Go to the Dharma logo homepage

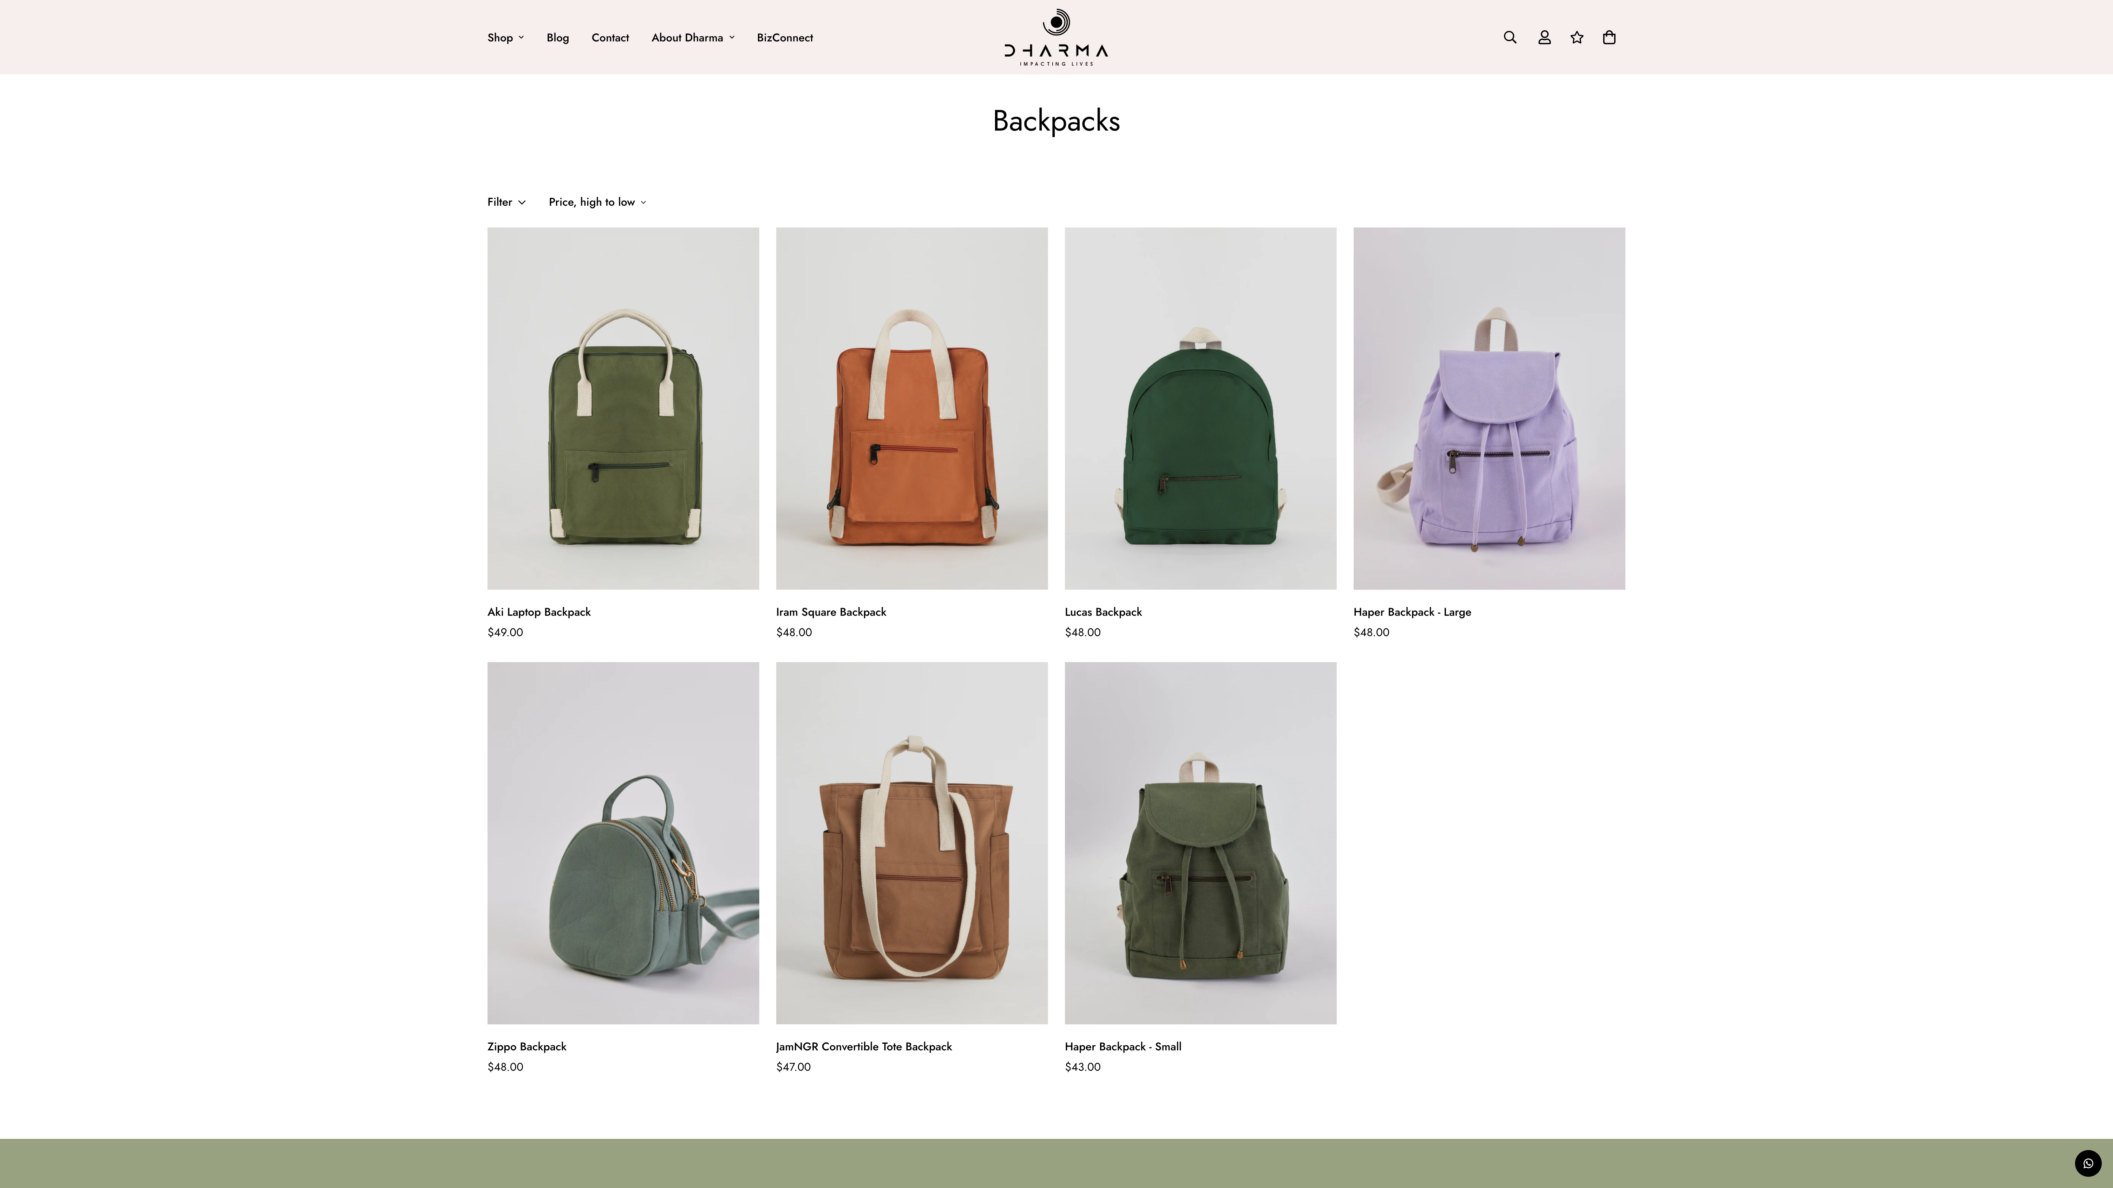tap(1056, 38)
